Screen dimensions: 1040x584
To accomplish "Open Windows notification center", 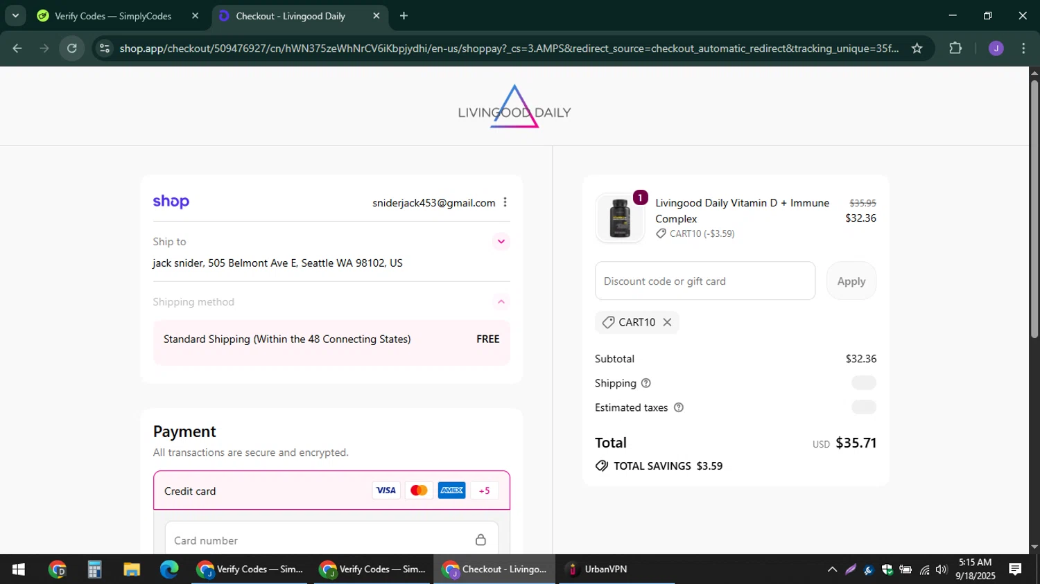I will coord(1015,569).
